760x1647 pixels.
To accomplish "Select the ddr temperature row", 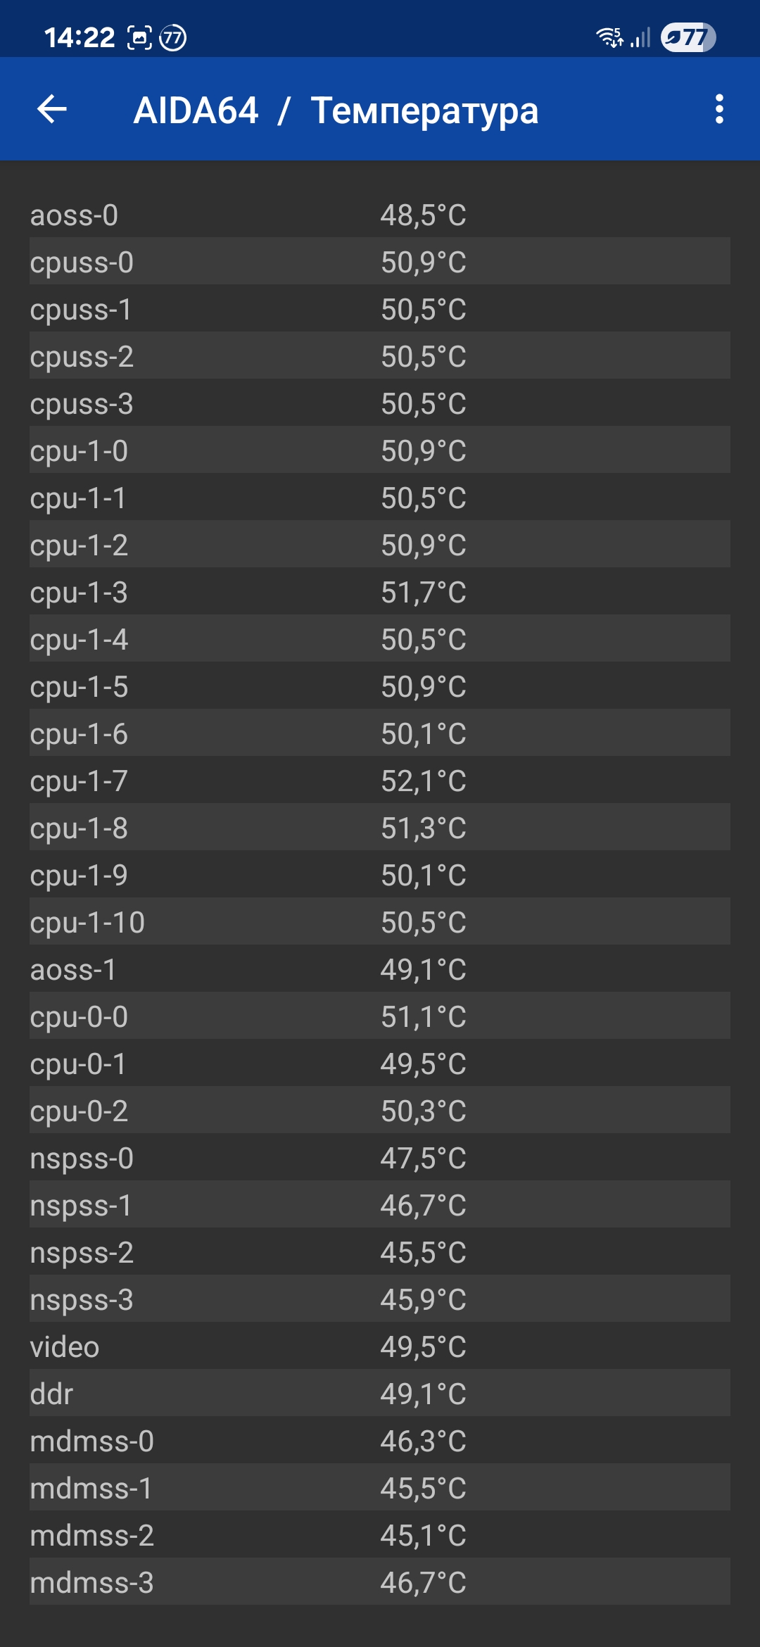I will 380,1394.
